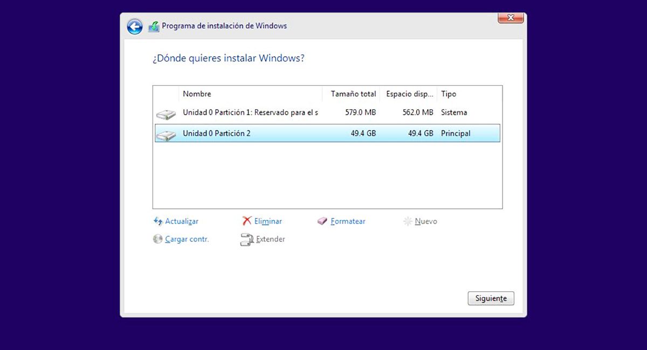Viewport: 647px width, 350px height.
Task: Click the Nuevo starburst icon
Action: point(408,221)
